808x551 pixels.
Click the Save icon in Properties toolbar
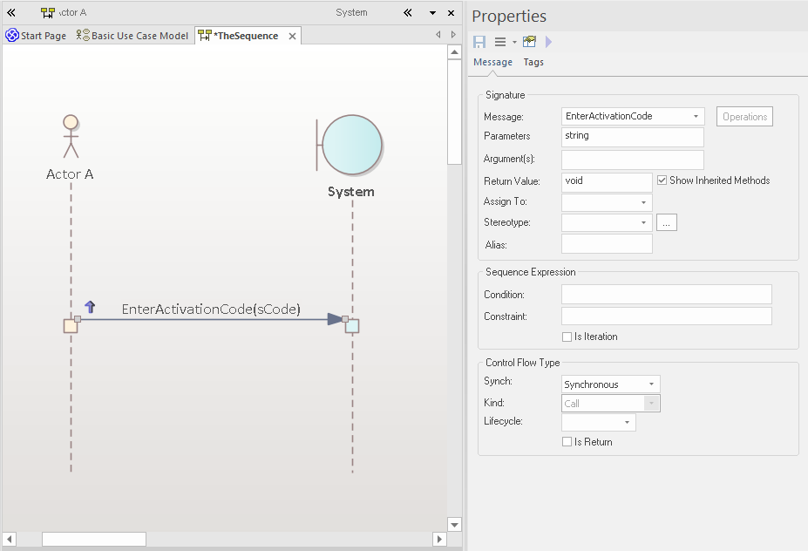[479, 42]
